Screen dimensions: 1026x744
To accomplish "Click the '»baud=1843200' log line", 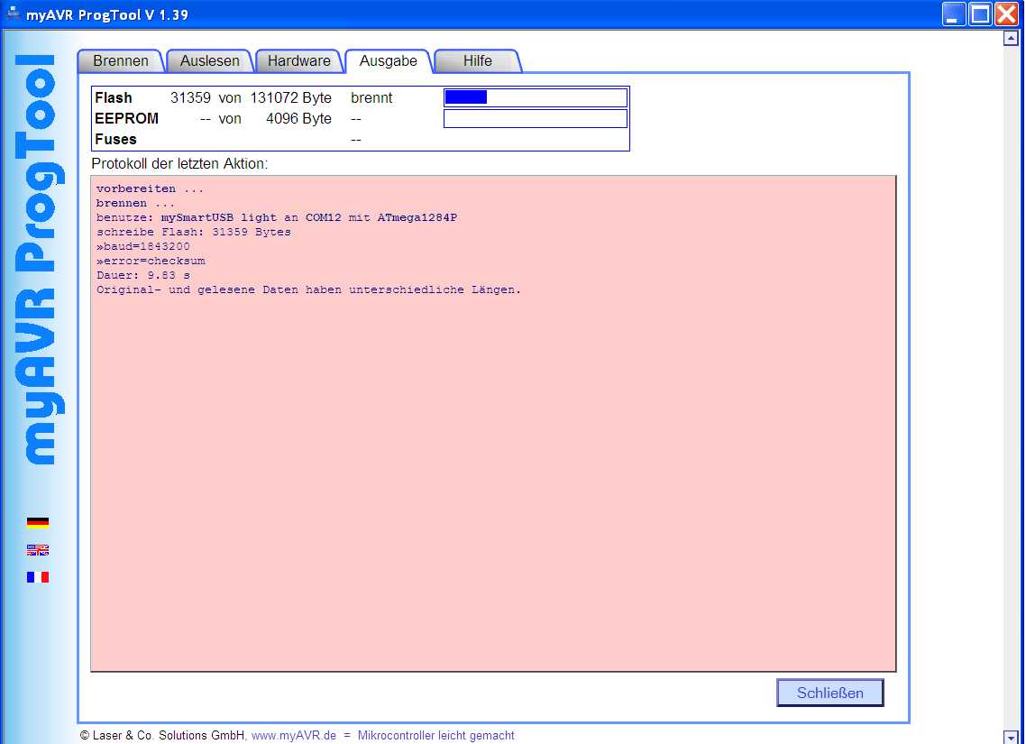I will tap(142, 246).
